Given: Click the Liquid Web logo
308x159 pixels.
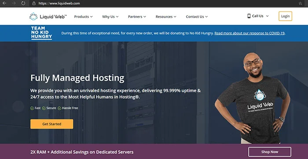Looking at the screenshot, I should pos(48,16).
